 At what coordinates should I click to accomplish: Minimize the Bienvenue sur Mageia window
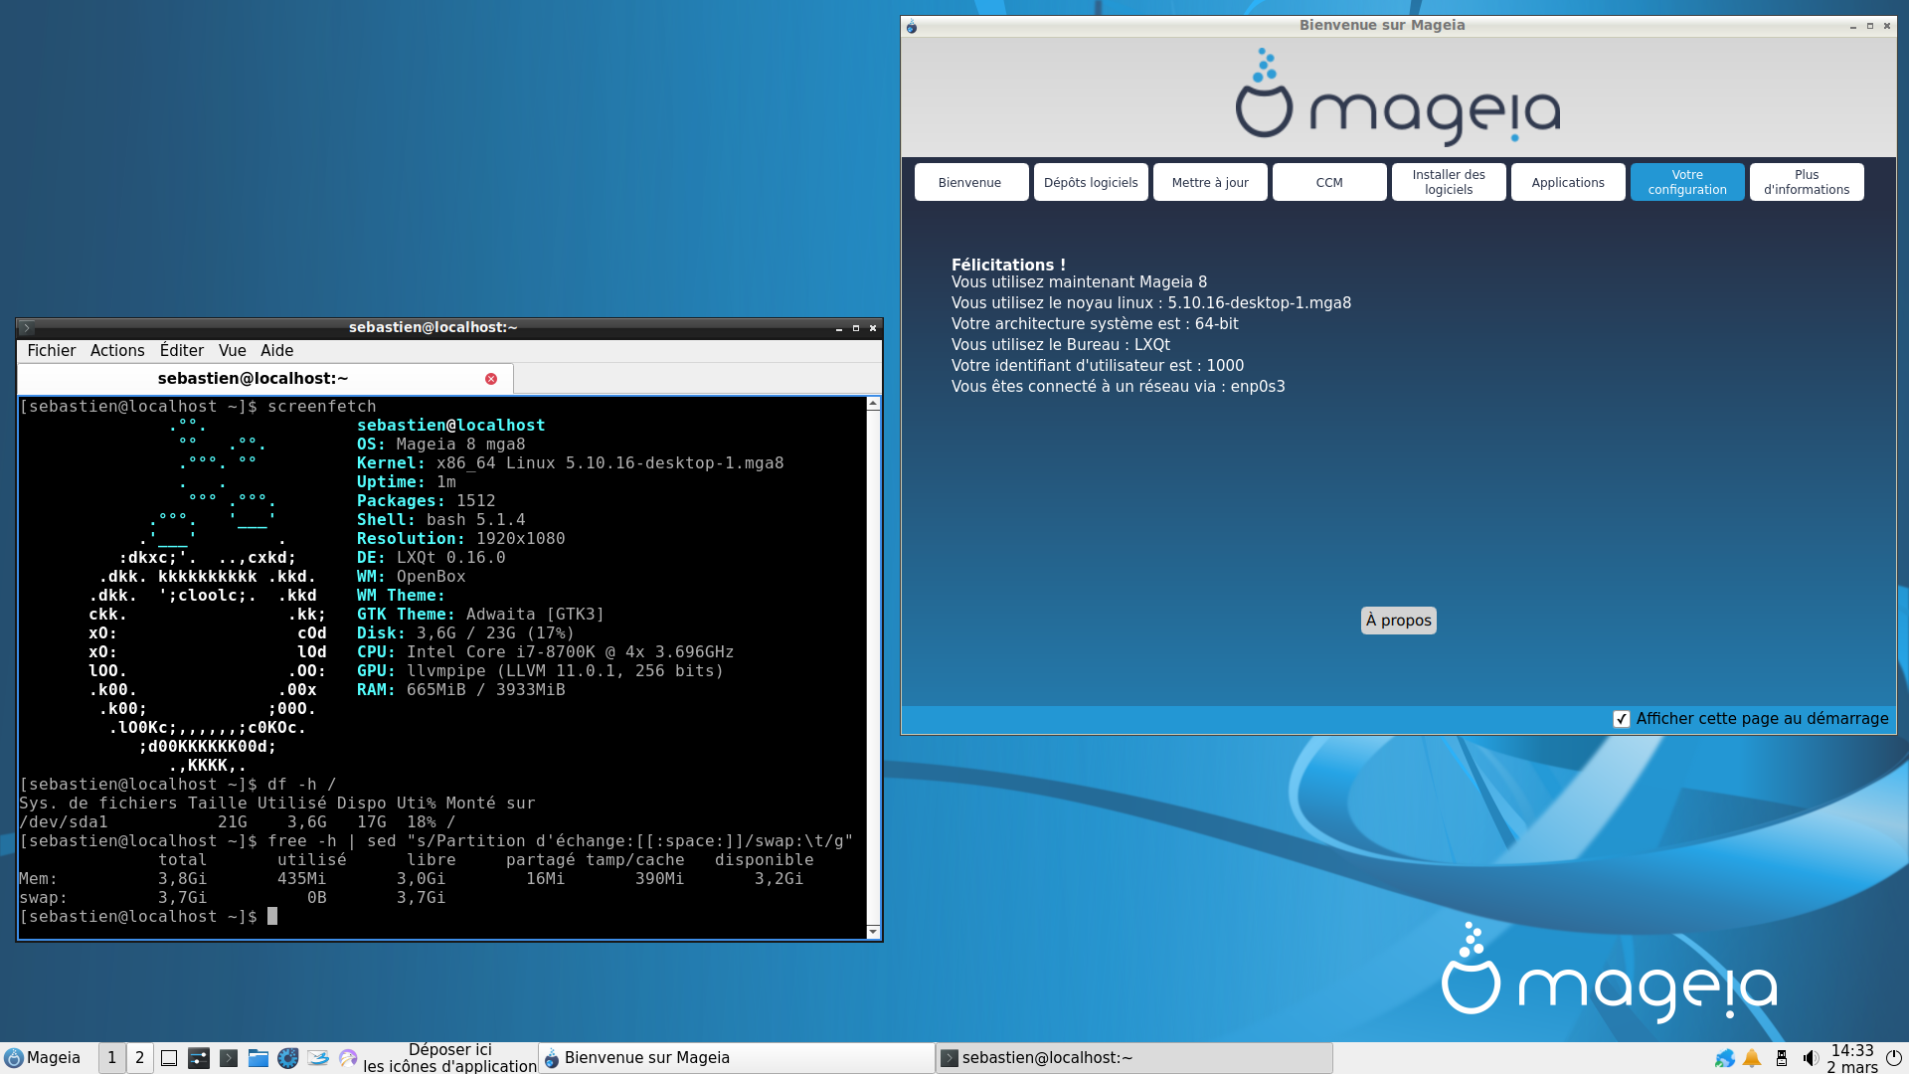(x=1853, y=26)
